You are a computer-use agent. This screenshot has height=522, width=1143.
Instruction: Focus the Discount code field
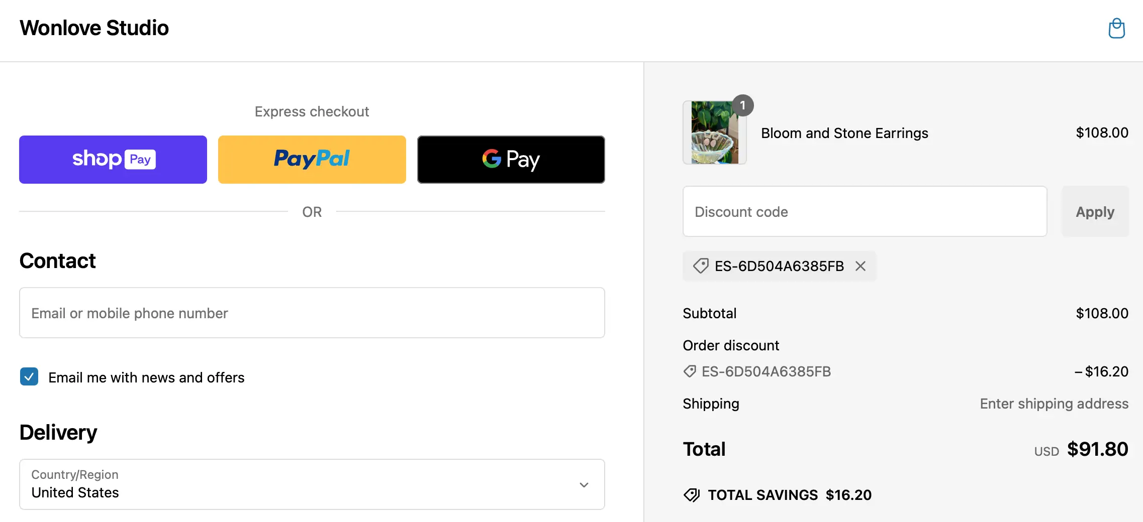click(865, 212)
